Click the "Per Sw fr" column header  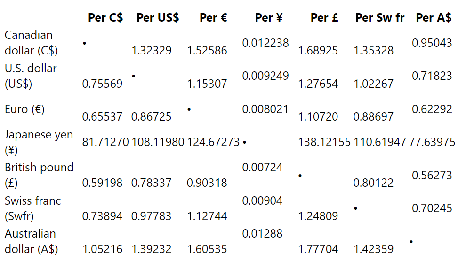380,18
